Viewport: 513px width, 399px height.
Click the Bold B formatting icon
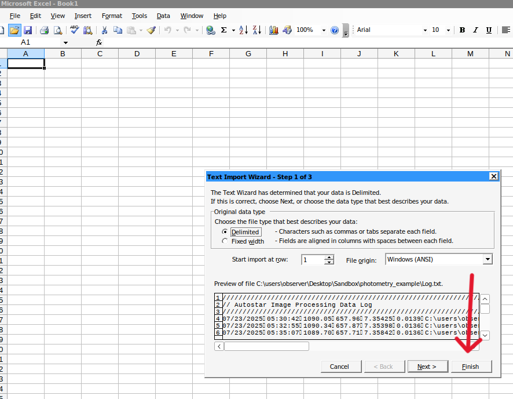click(x=462, y=30)
